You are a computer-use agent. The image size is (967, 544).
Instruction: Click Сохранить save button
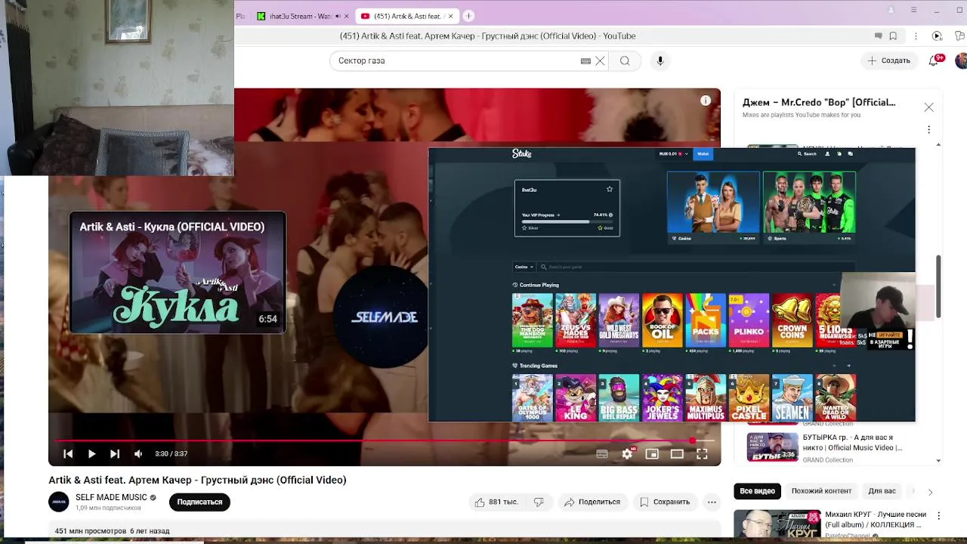pyautogui.click(x=665, y=502)
